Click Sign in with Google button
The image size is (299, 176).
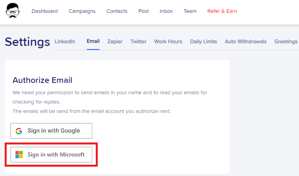coord(51,131)
